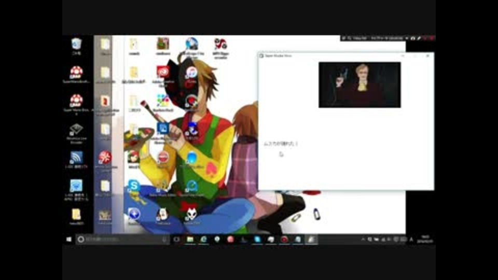Launch the green blocky game icon
Screen dimensions: 498x280
click(162, 44)
